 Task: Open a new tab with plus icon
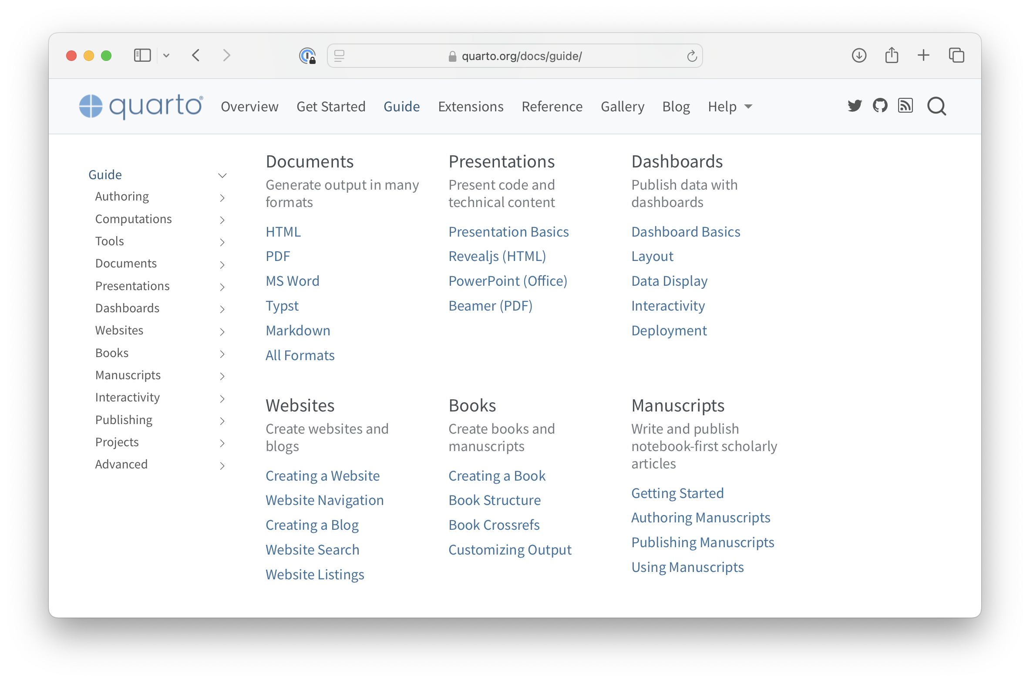click(923, 56)
